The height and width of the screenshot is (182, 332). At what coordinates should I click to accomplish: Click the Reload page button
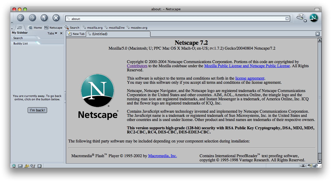pyautogui.click(x=44, y=18)
